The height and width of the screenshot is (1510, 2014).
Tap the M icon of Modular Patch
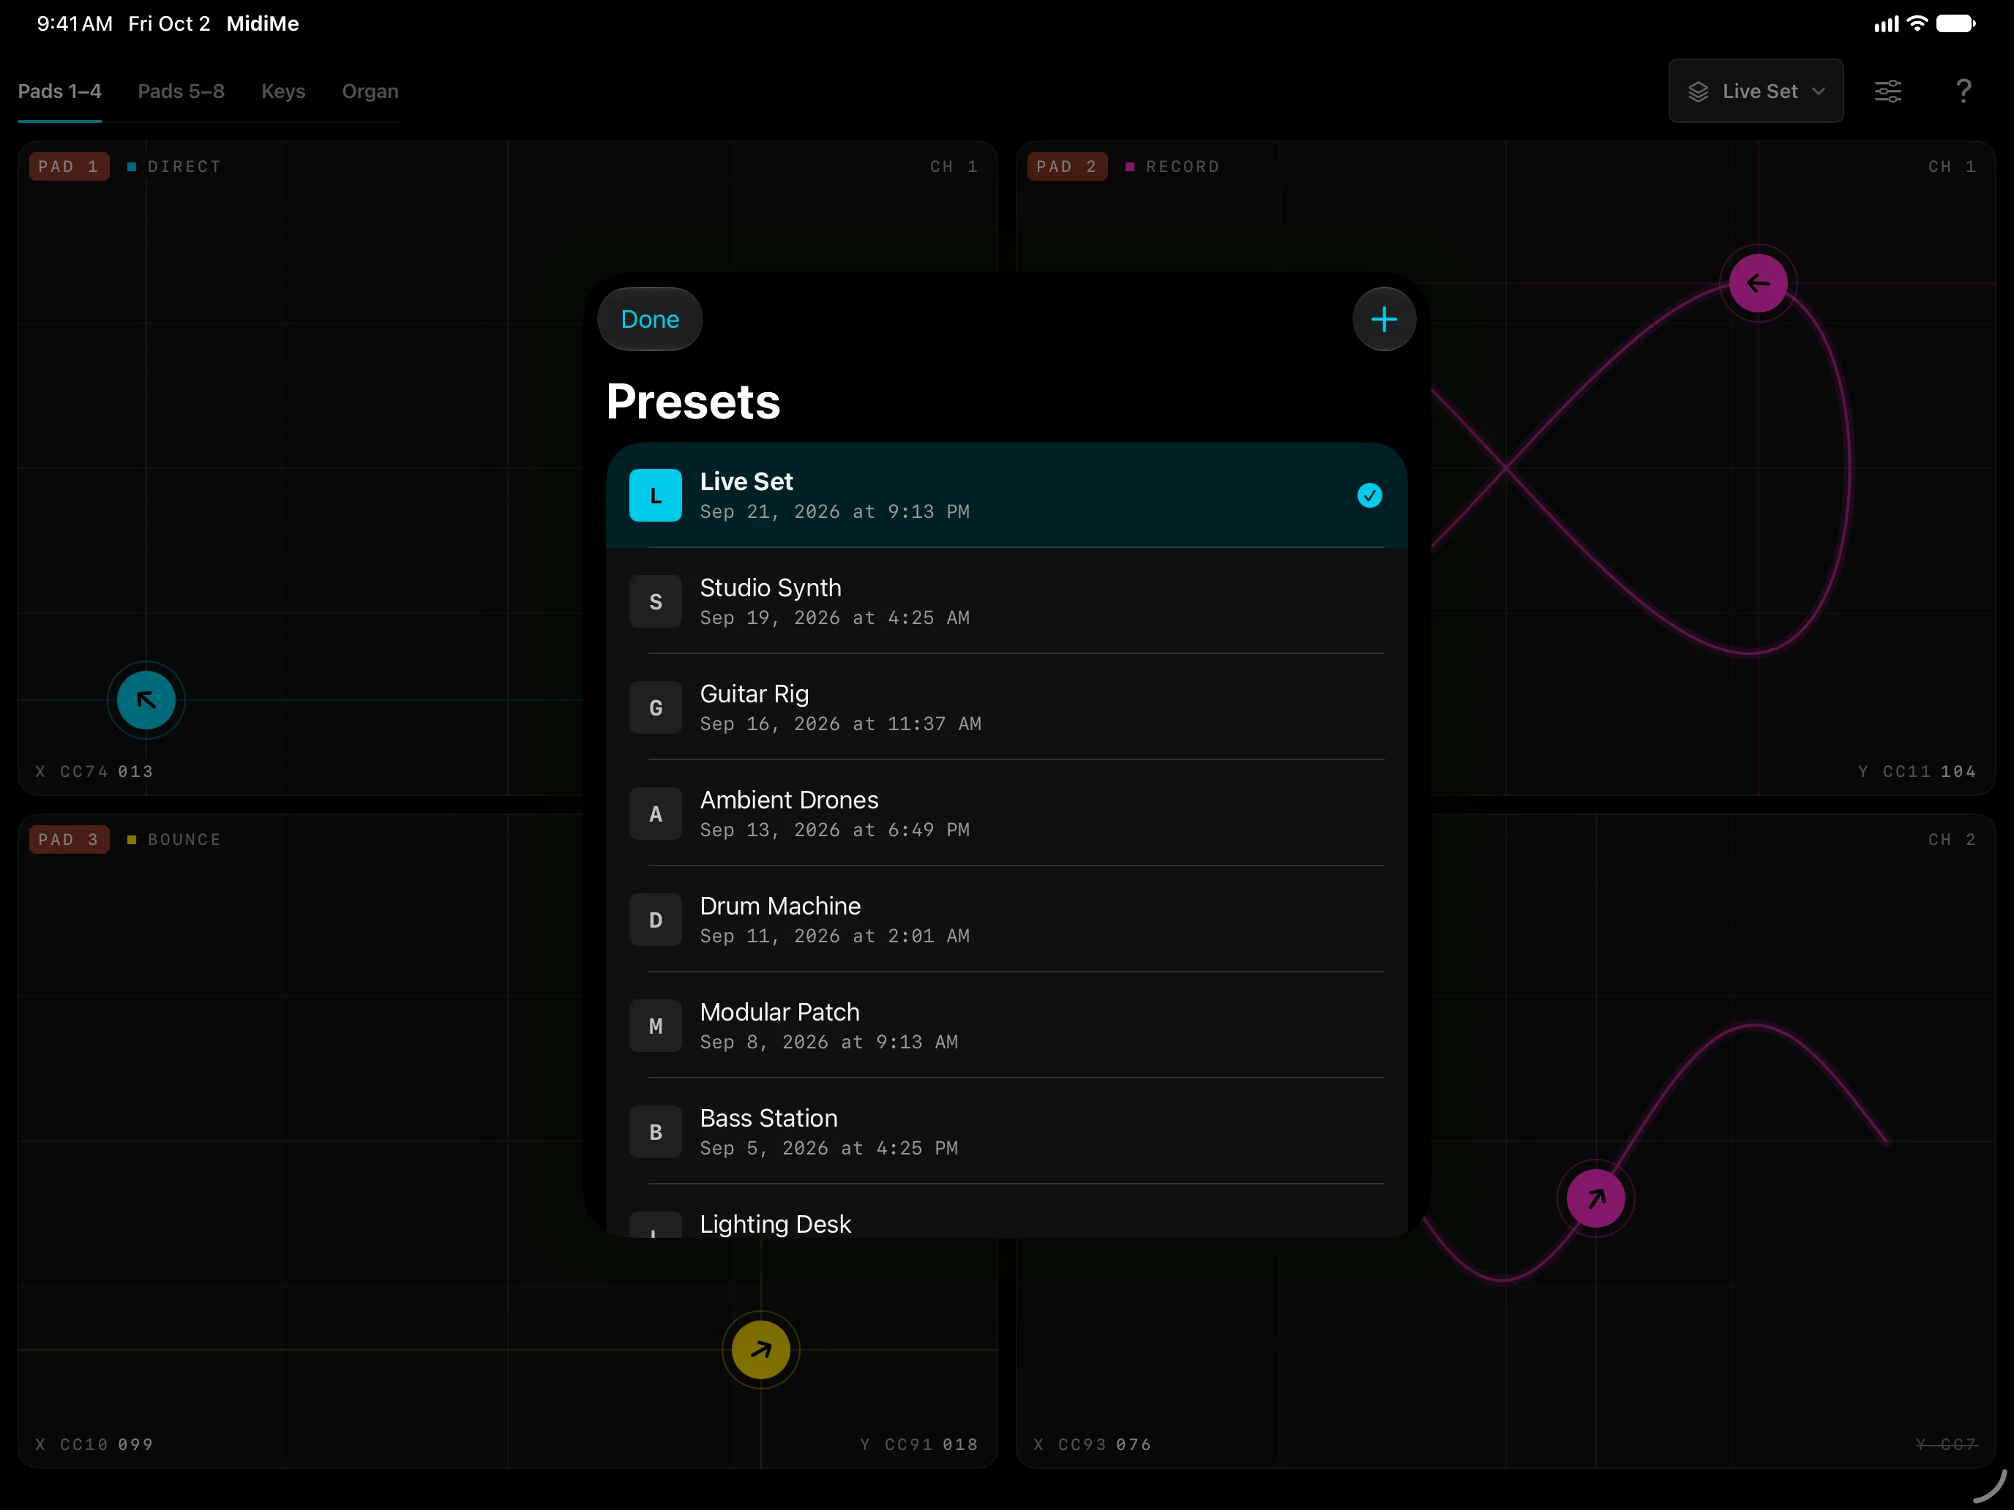(656, 1026)
